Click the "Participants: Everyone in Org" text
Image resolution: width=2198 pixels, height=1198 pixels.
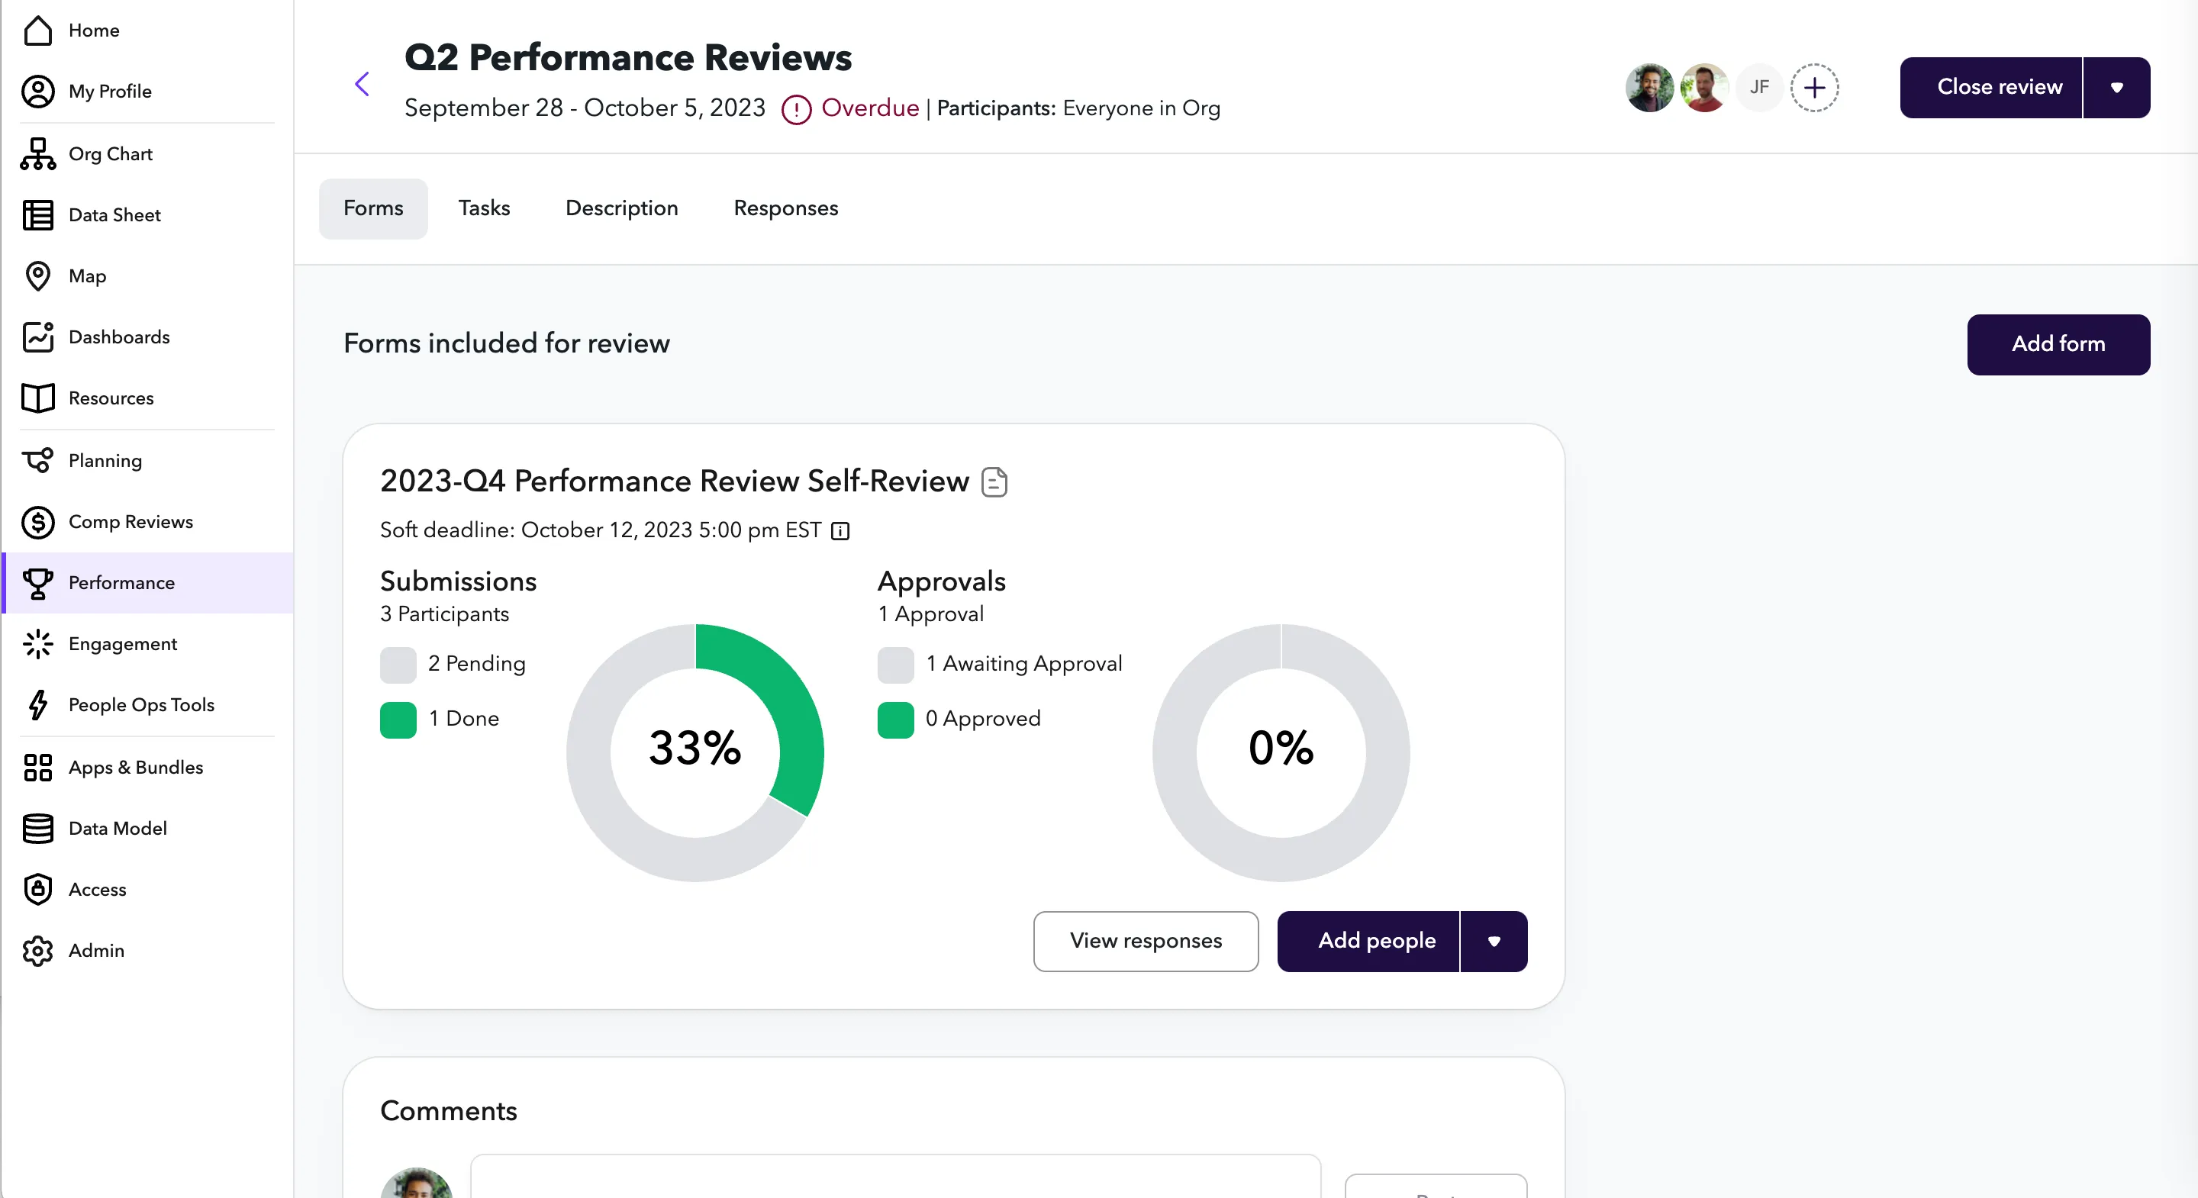coord(1078,108)
